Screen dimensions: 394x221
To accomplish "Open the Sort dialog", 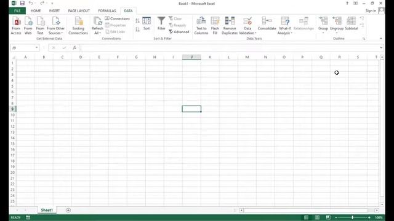I will tap(147, 24).
